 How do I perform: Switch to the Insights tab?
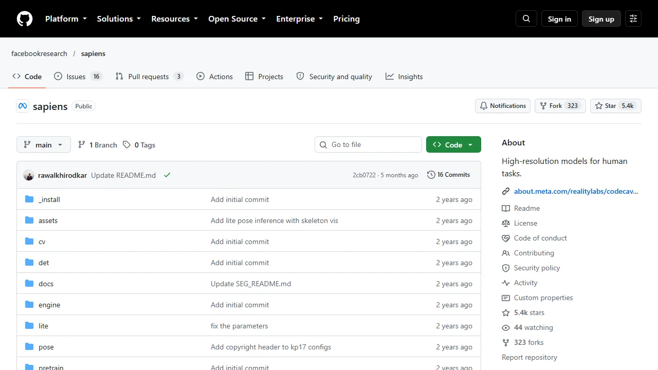click(404, 77)
